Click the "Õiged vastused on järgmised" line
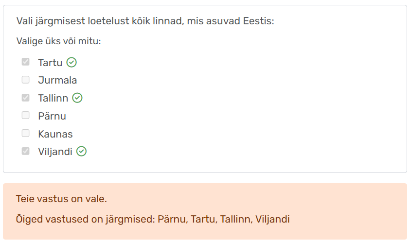This screenshot has width=411, height=242. (x=153, y=219)
